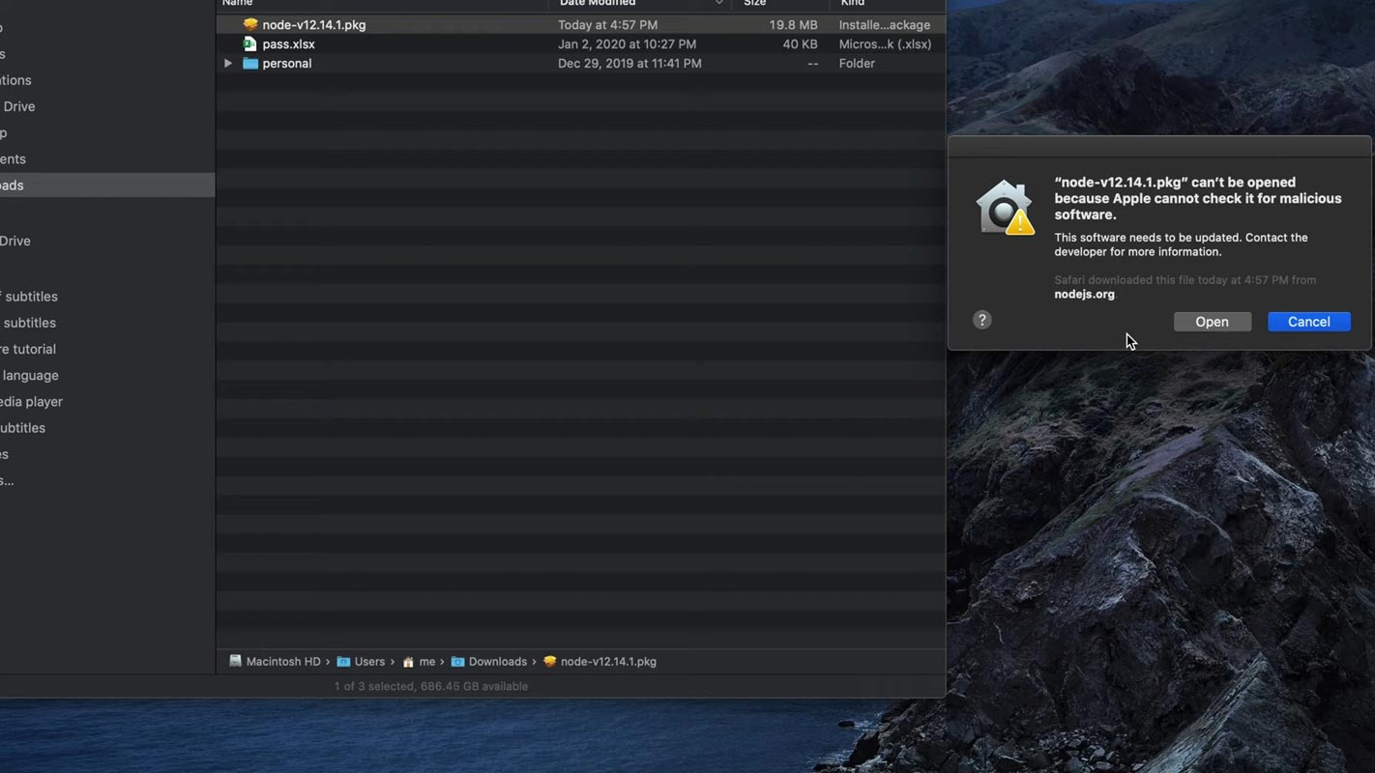Click the '1 of 3 selected' status text
Viewport: 1375px width, 773px height.
pyautogui.click(x=431, y=686)
